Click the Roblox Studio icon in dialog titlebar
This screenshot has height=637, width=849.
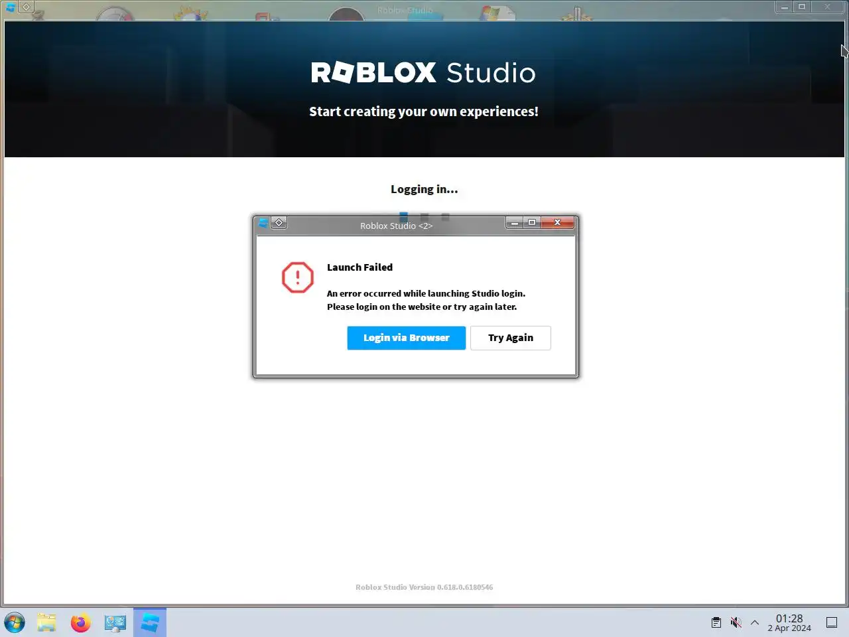coord(263,223)
